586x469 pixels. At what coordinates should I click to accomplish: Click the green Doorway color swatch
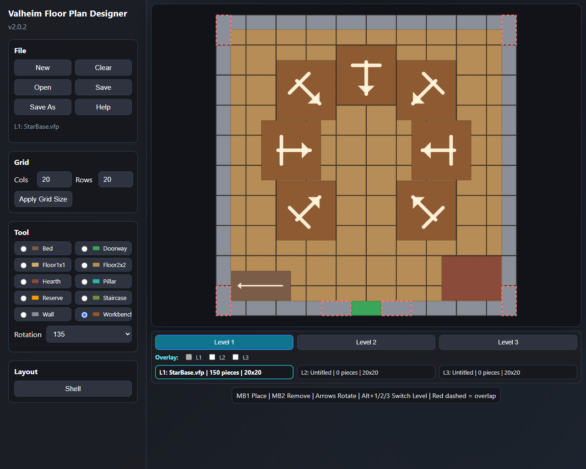pyautogui.click(x=96, y=248)
